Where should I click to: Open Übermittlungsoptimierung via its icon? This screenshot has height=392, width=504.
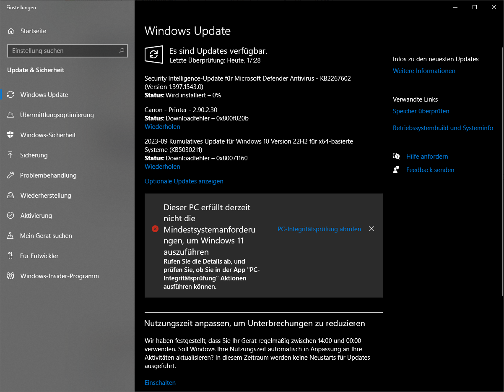click(11, 115)
